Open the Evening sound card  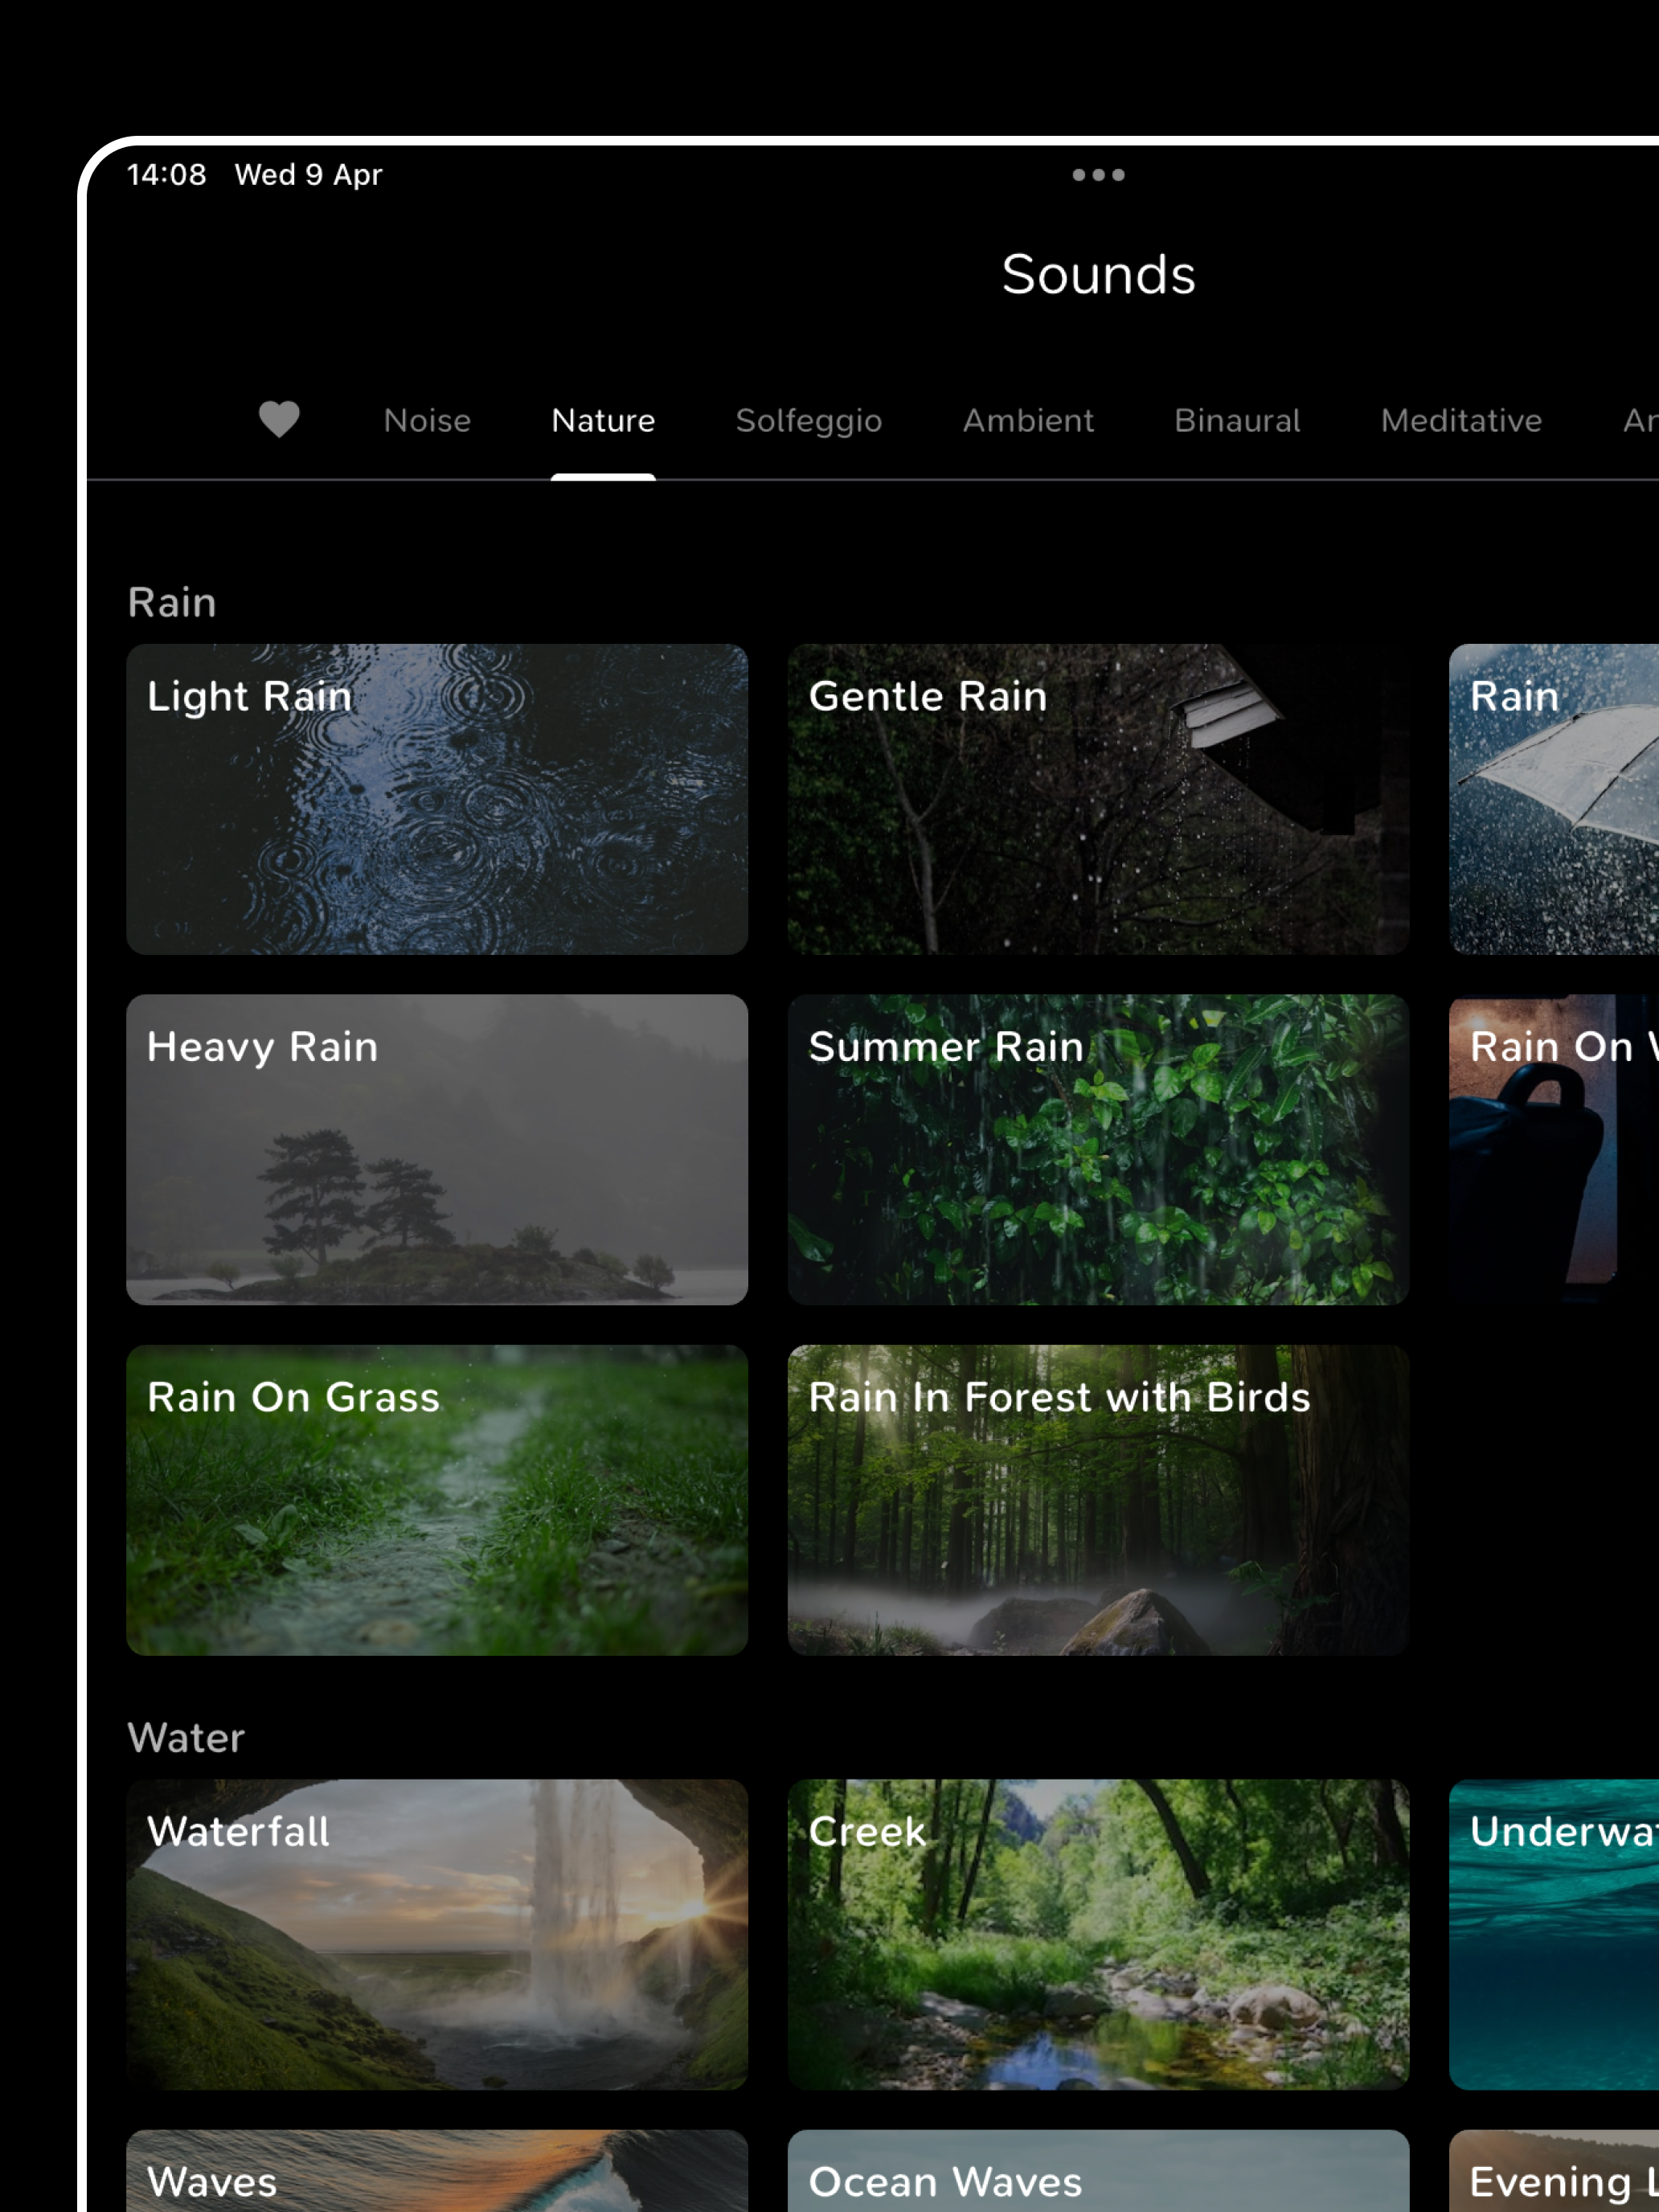[x=1554, y=2170]
